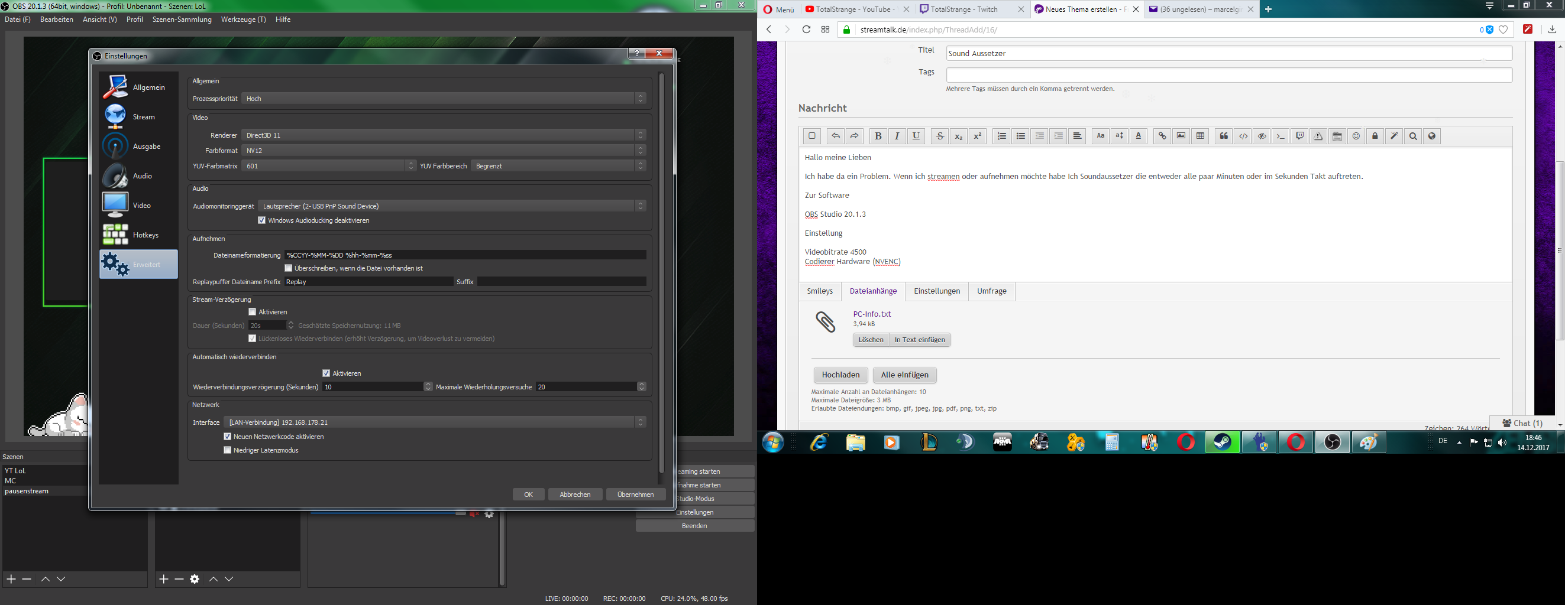Open Steam from the Windows taskbar

pos(1223,443)
